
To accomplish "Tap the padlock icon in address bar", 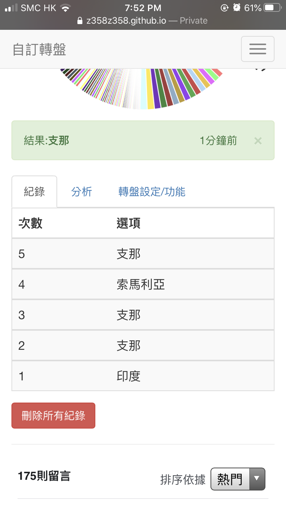I will click(80, 21).
